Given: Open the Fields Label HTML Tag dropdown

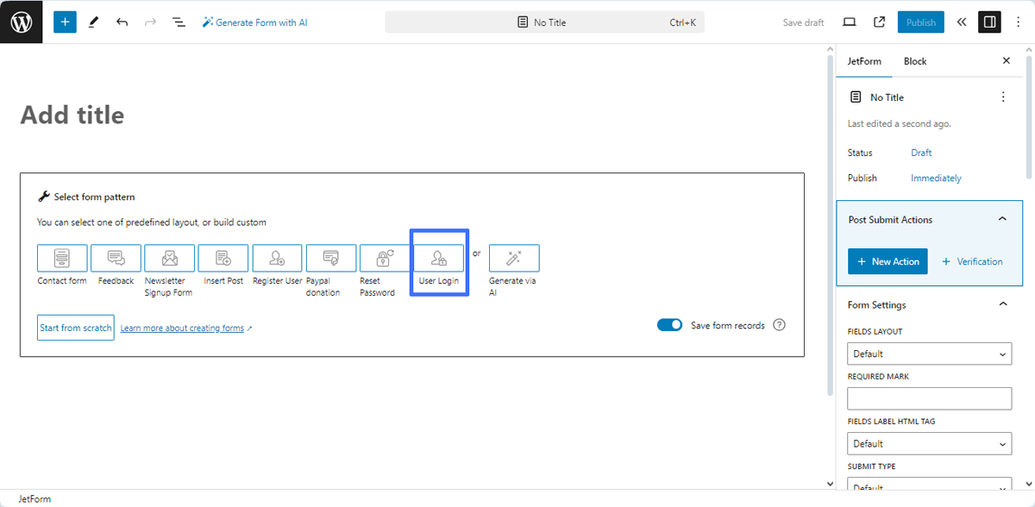Looking at the screenshot, I should click(929, 443).
